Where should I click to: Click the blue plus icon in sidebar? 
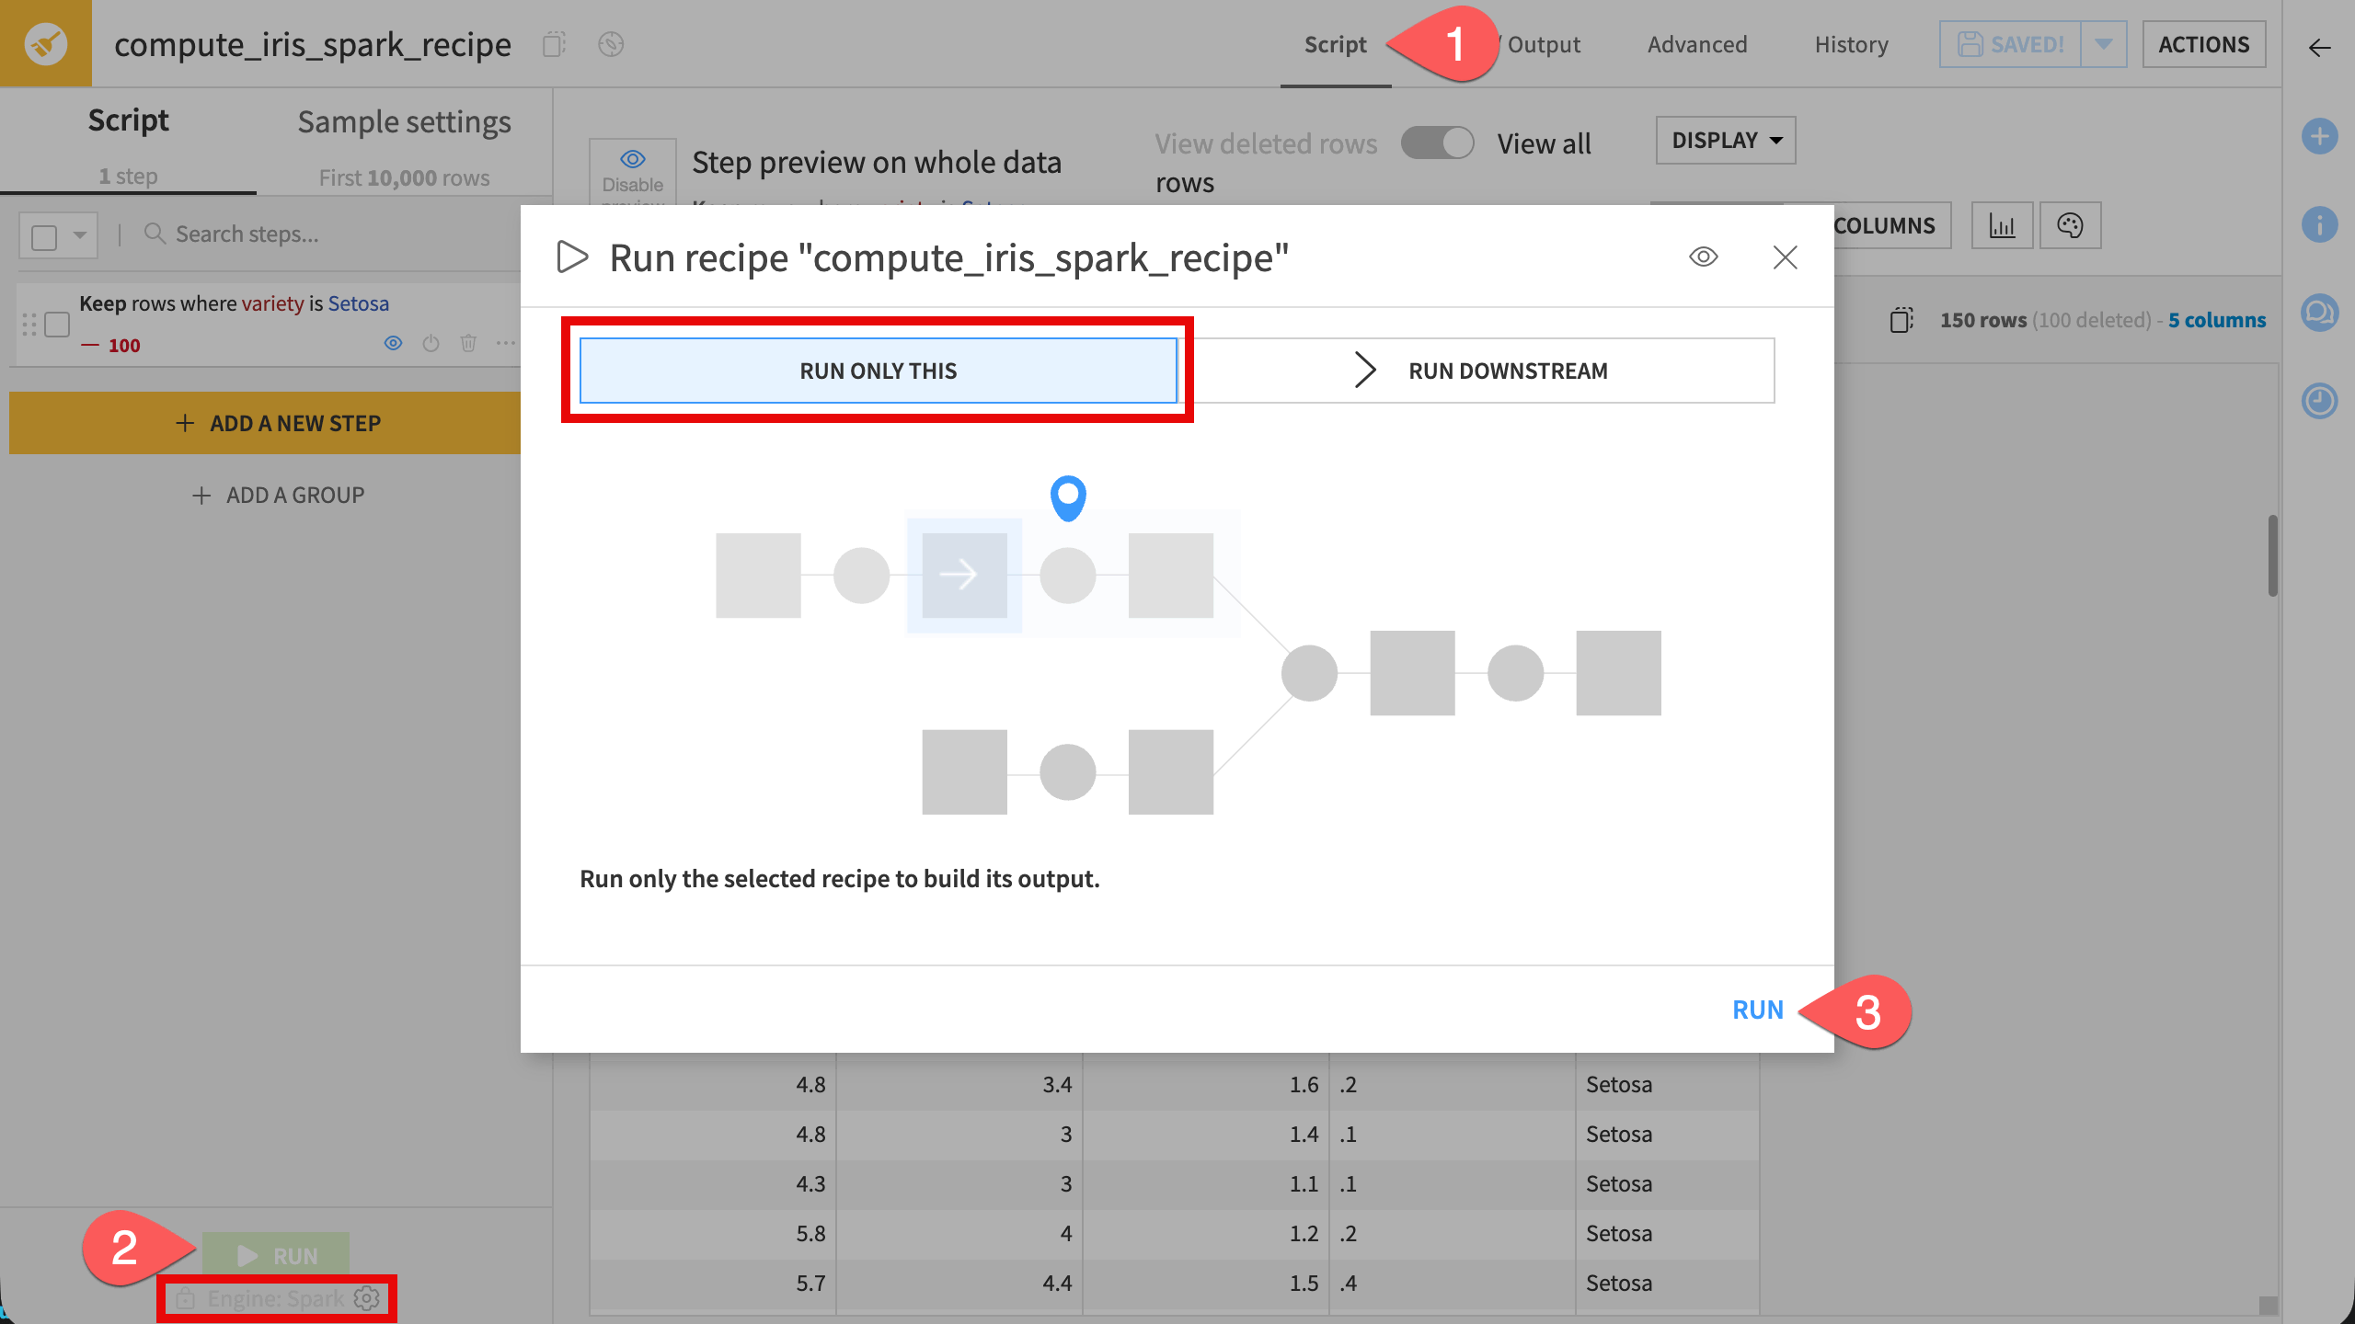2319,137
